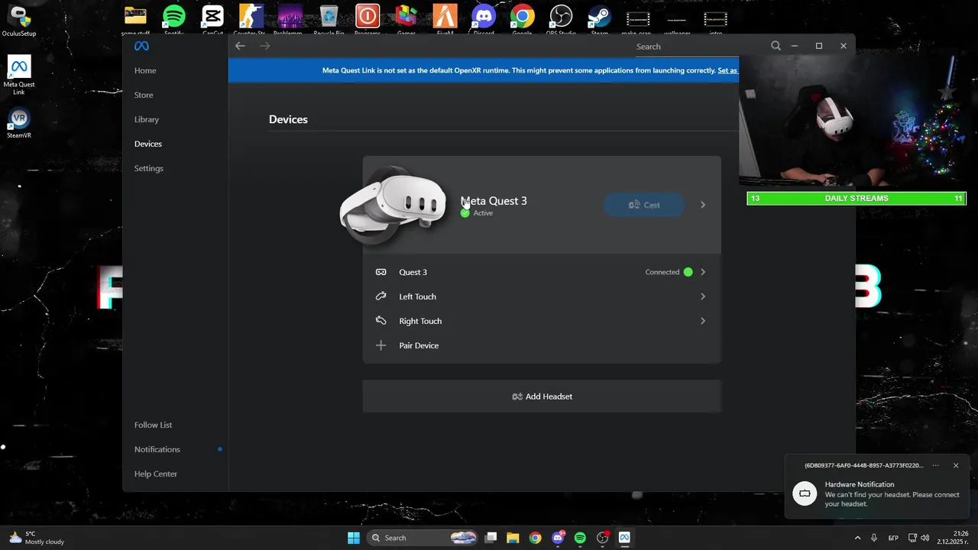Open Settings in the sidebar
978x550 pixels.
149,168
